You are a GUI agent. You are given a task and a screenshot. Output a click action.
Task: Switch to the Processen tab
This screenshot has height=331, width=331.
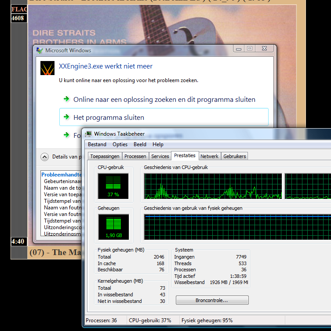[135, 156]
